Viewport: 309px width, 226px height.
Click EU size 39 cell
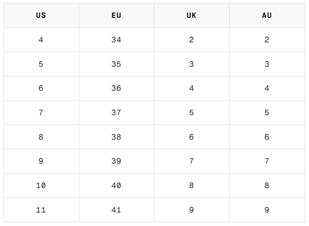click(x=116, y=161)
